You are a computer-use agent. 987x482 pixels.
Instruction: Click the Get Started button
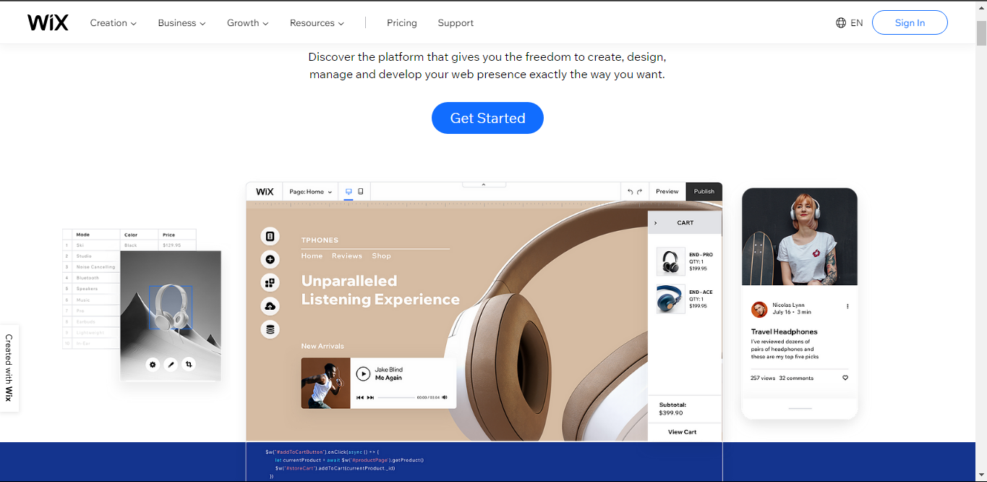(487, 118)
